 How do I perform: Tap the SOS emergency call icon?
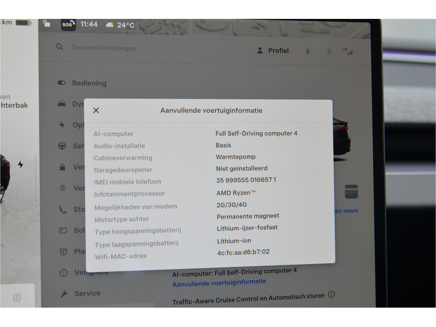(x=68, y=25)
